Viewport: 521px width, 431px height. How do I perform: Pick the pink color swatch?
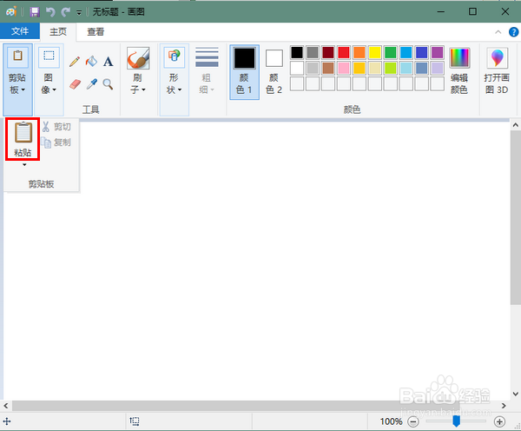pos(344,68)
